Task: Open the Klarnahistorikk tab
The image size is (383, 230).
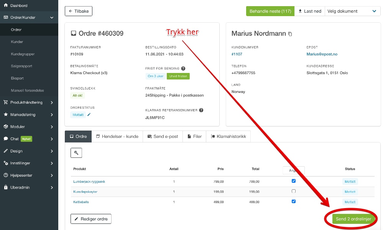Action: 228,137
